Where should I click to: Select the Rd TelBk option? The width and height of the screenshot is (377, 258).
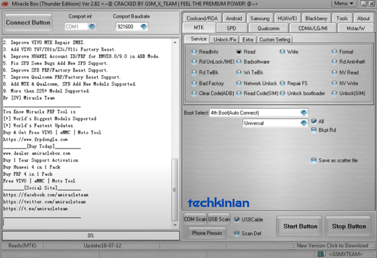pyautogui.click(x=194, y=72)
